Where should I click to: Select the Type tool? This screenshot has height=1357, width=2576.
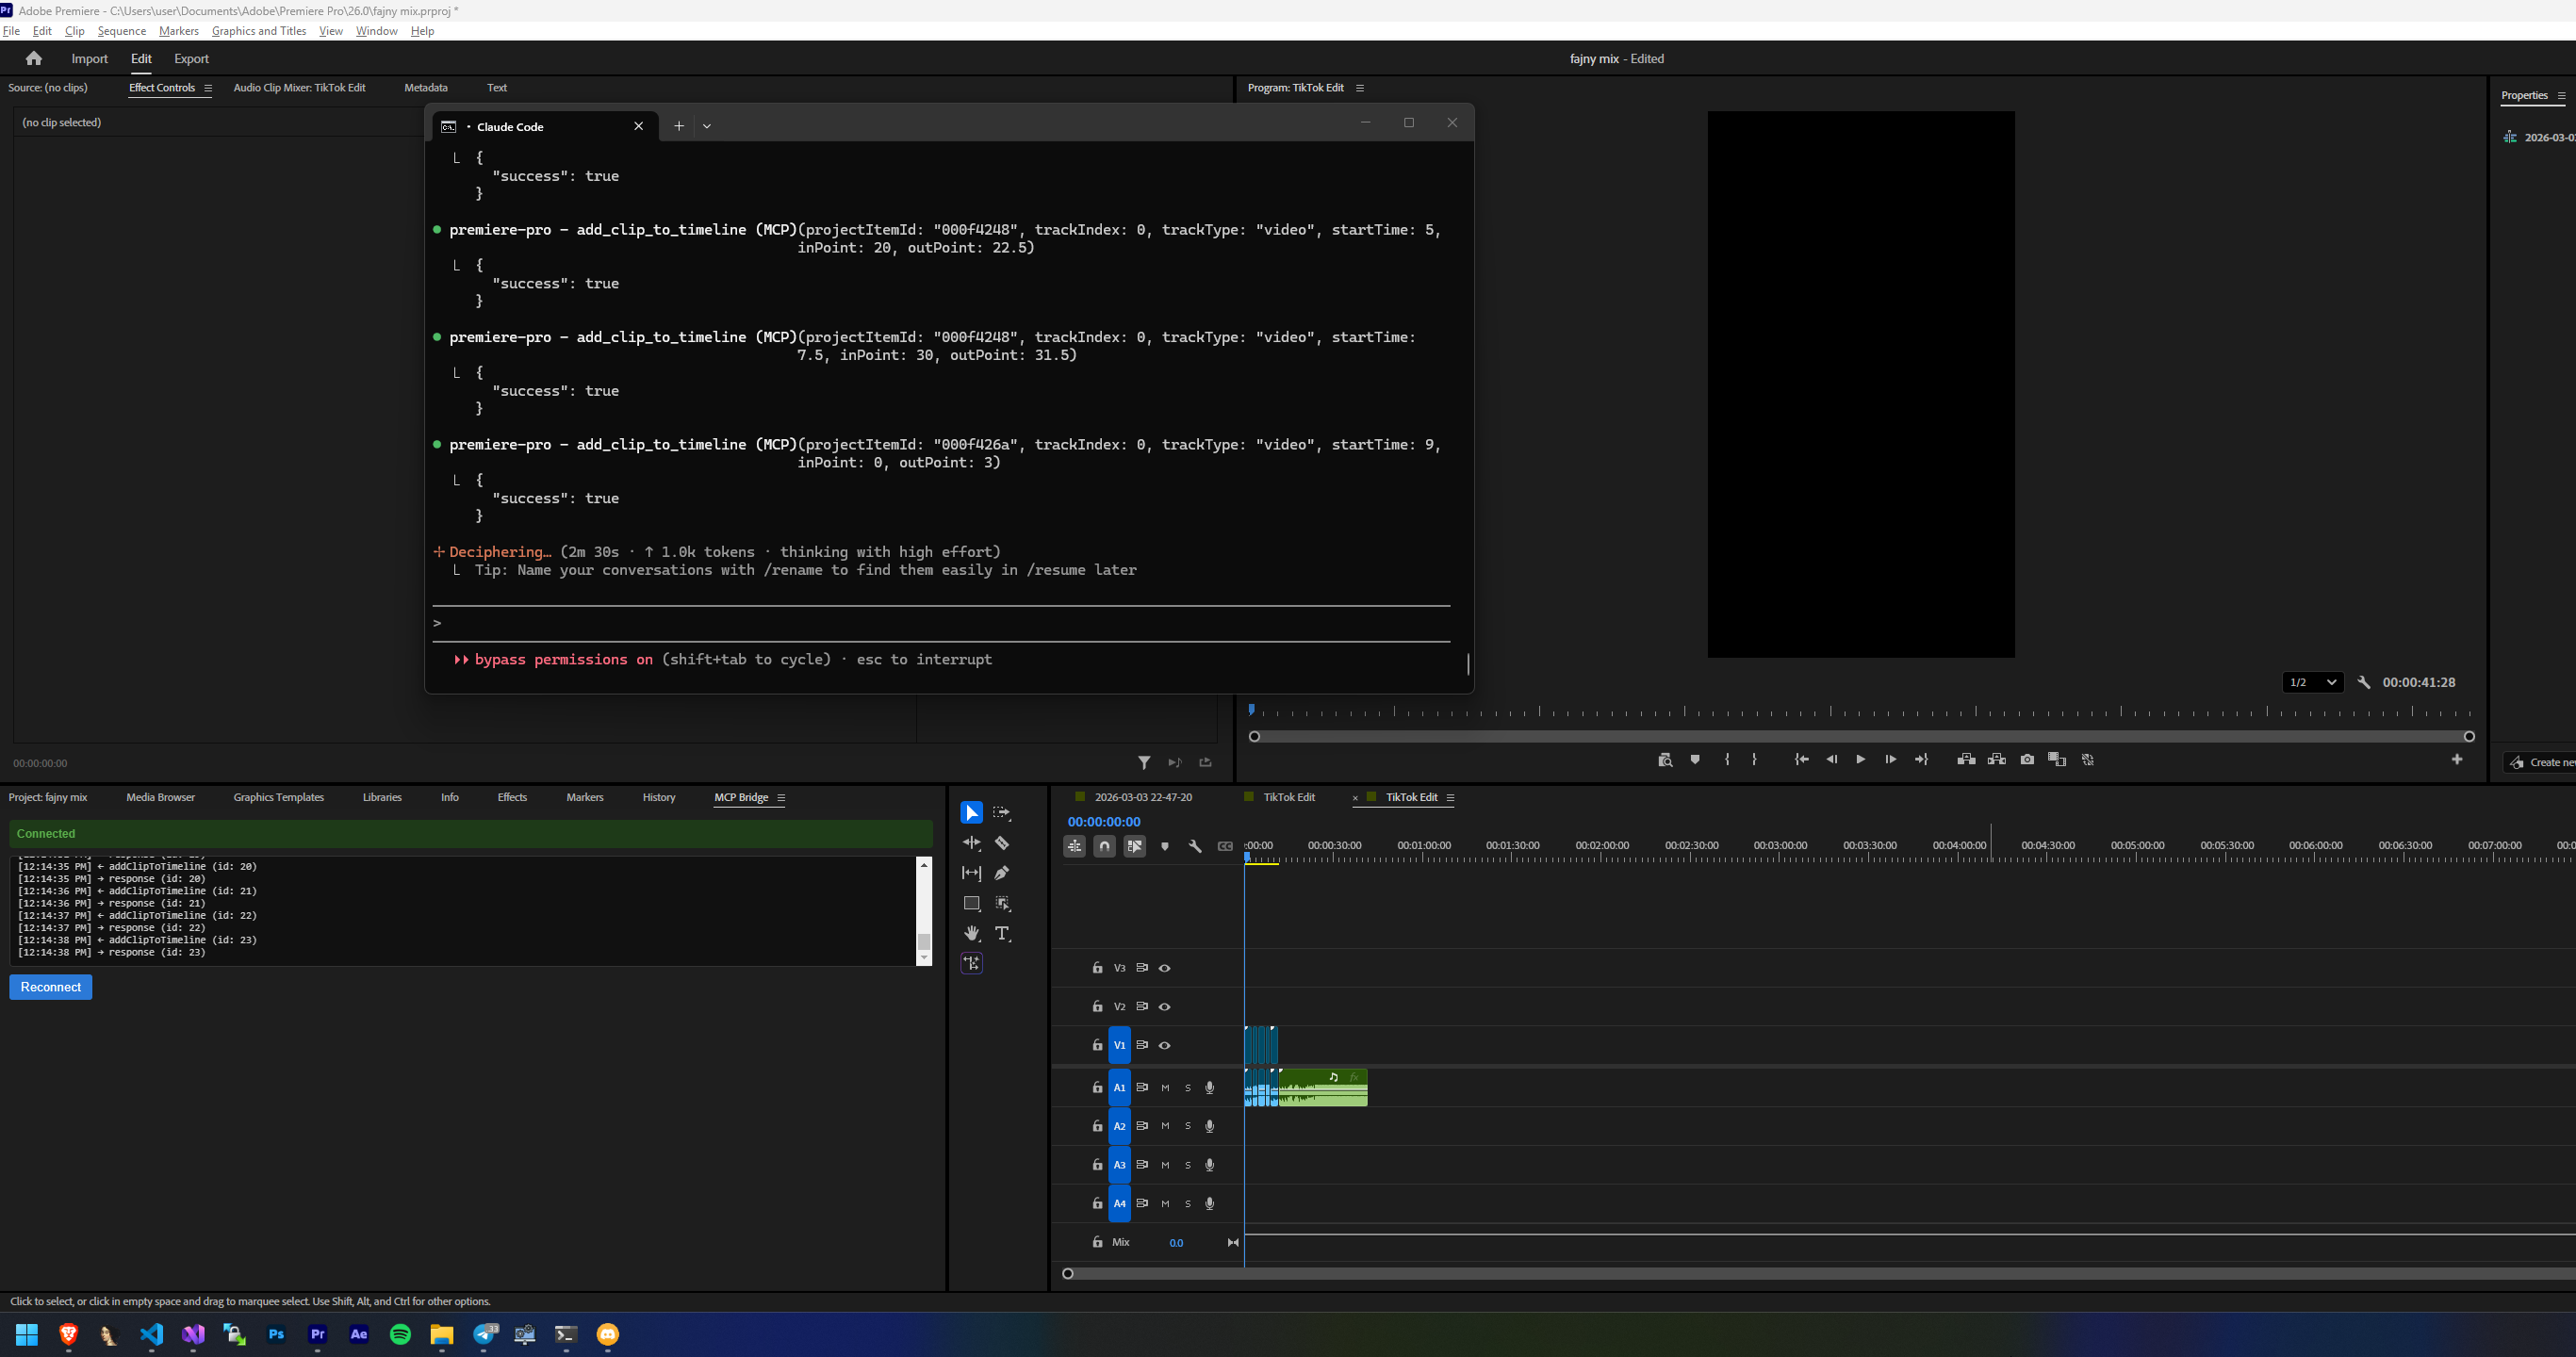point(1003,933)
